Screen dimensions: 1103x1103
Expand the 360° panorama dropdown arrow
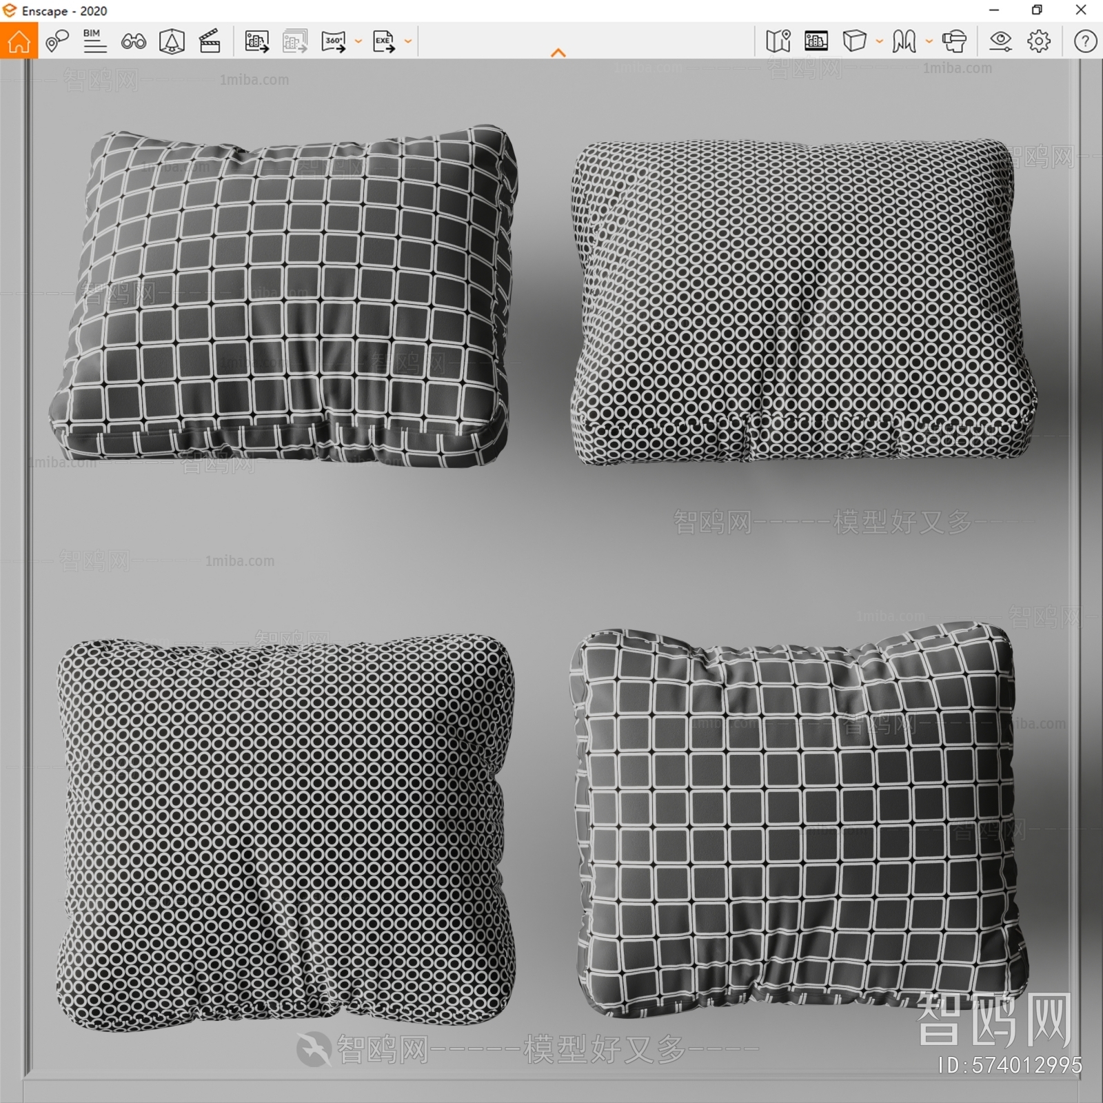click(358, 41)
